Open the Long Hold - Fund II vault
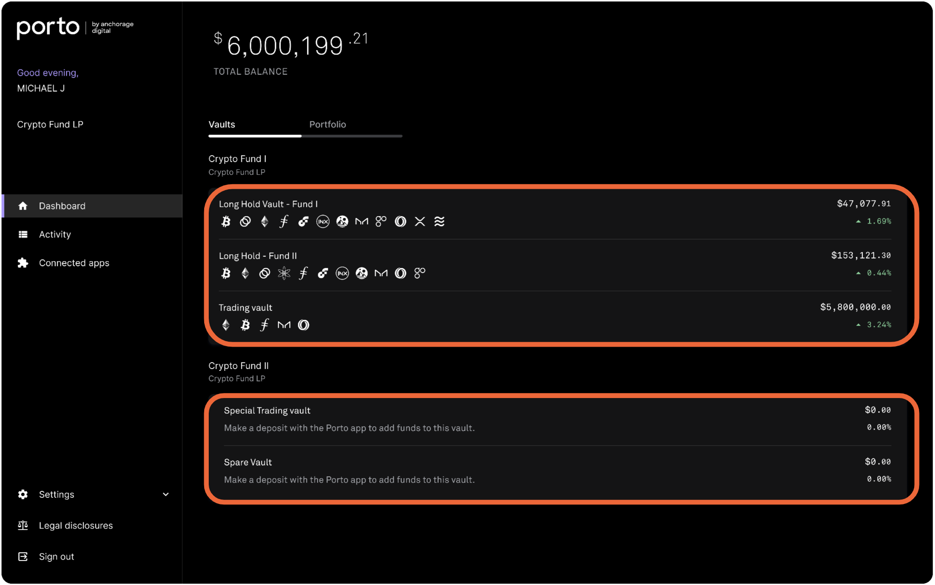This screenshot has height=585, width=935. pos(258,256)
